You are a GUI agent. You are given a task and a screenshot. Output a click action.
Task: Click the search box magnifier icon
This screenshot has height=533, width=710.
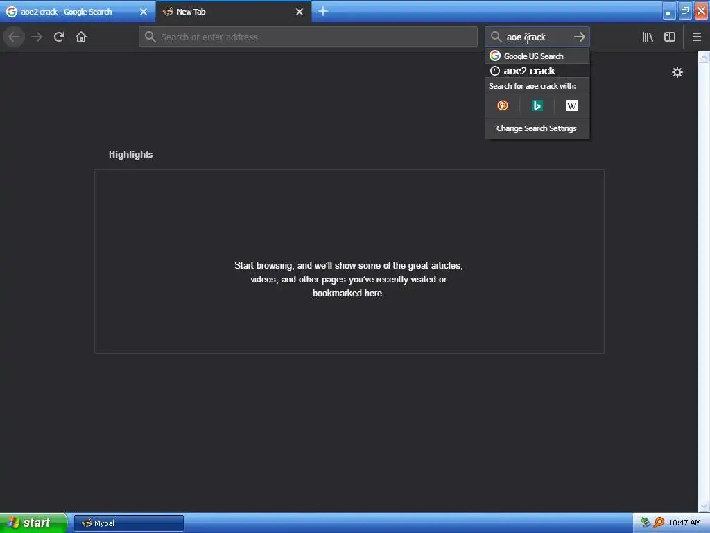[496, 37]
